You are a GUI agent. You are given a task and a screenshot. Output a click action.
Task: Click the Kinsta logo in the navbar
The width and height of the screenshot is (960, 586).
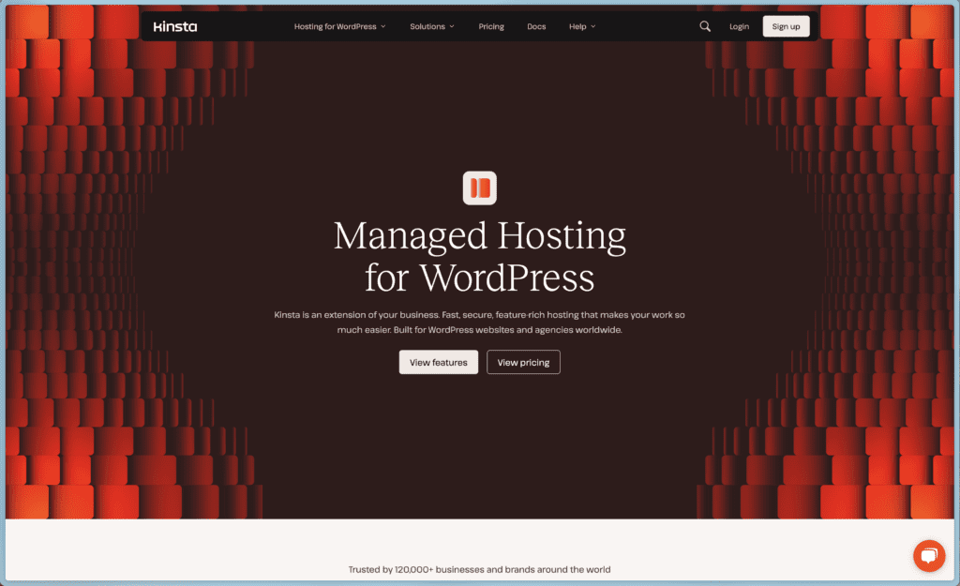coord(175,26)
